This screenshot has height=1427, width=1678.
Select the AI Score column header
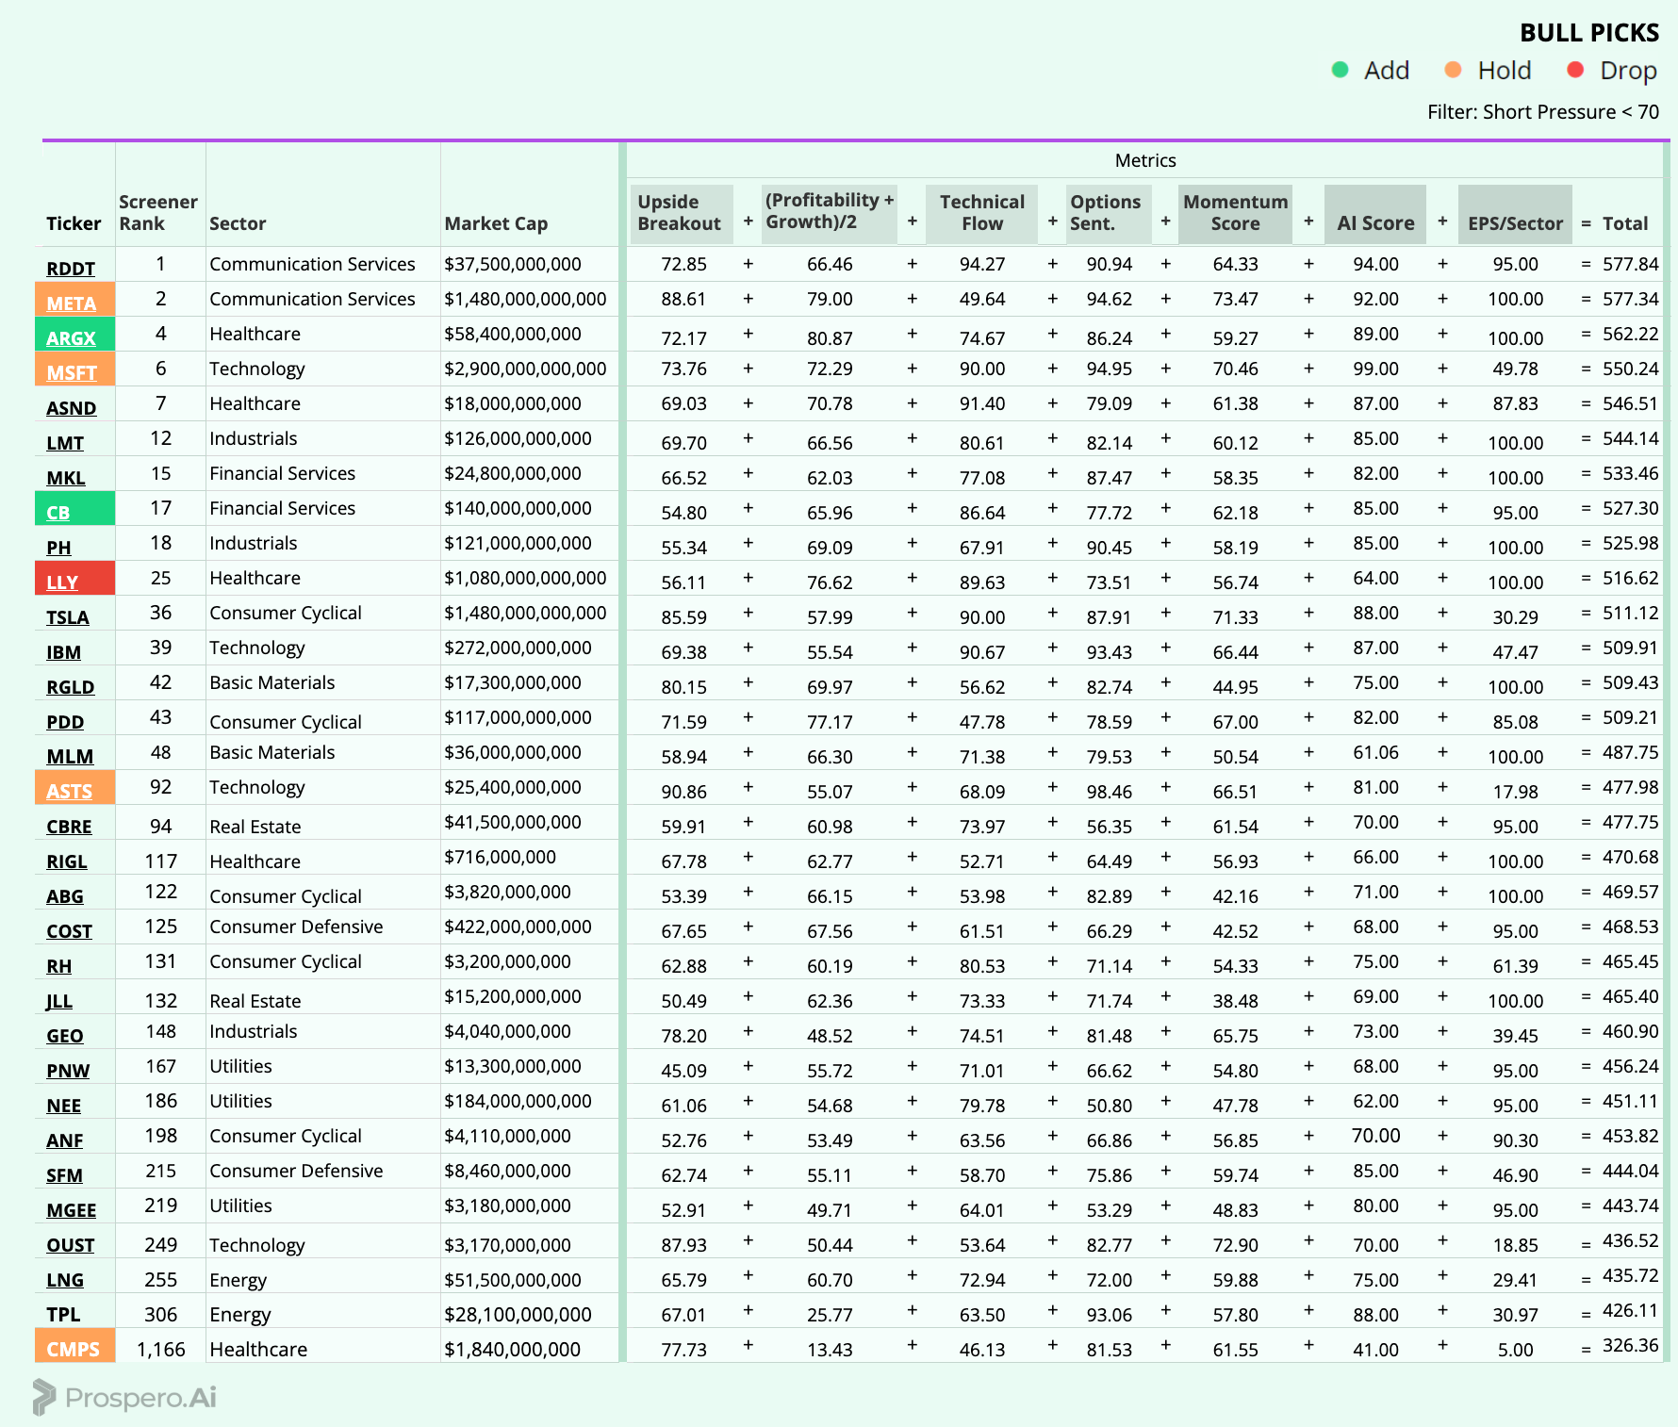pyautogui.click(x=1375, y=223)
